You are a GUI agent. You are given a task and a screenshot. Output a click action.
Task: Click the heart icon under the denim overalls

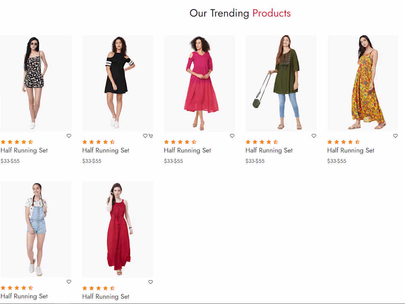[69, 282]
